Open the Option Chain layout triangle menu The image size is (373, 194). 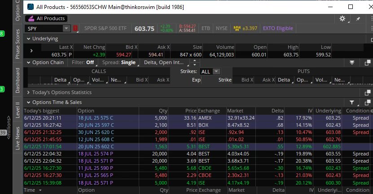[x=352, y=62]
